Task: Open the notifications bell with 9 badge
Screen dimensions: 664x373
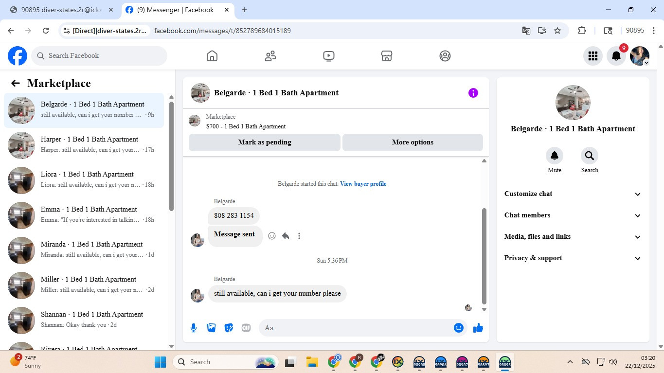Action: pos(616,56)
